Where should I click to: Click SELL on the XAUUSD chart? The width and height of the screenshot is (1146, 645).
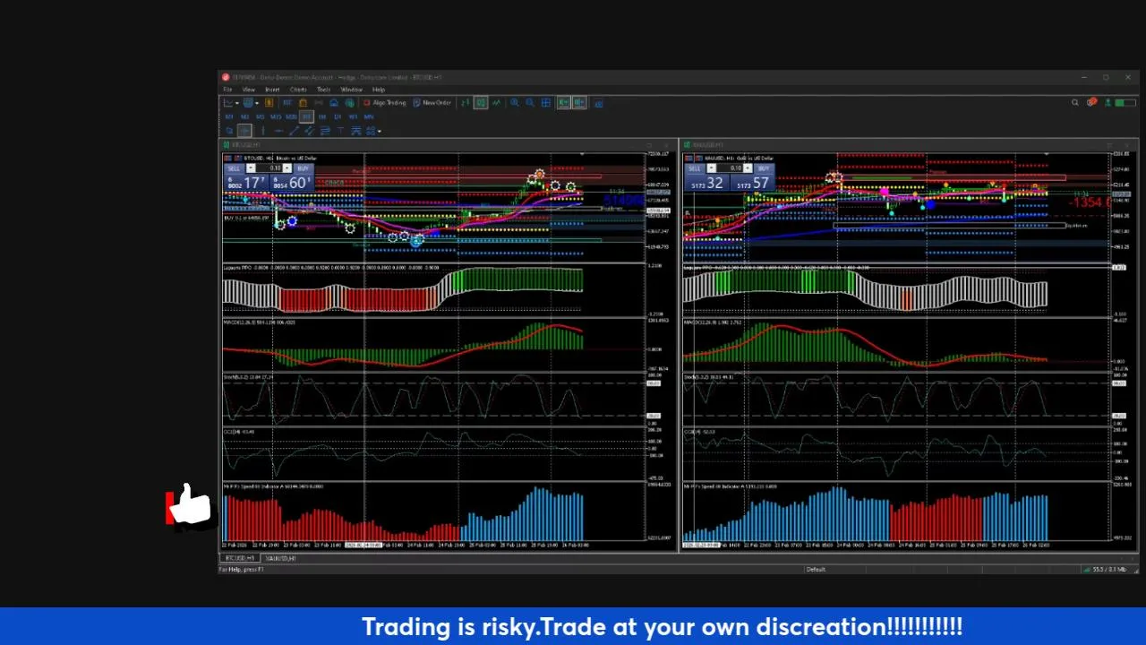click(x=695, y=168)
